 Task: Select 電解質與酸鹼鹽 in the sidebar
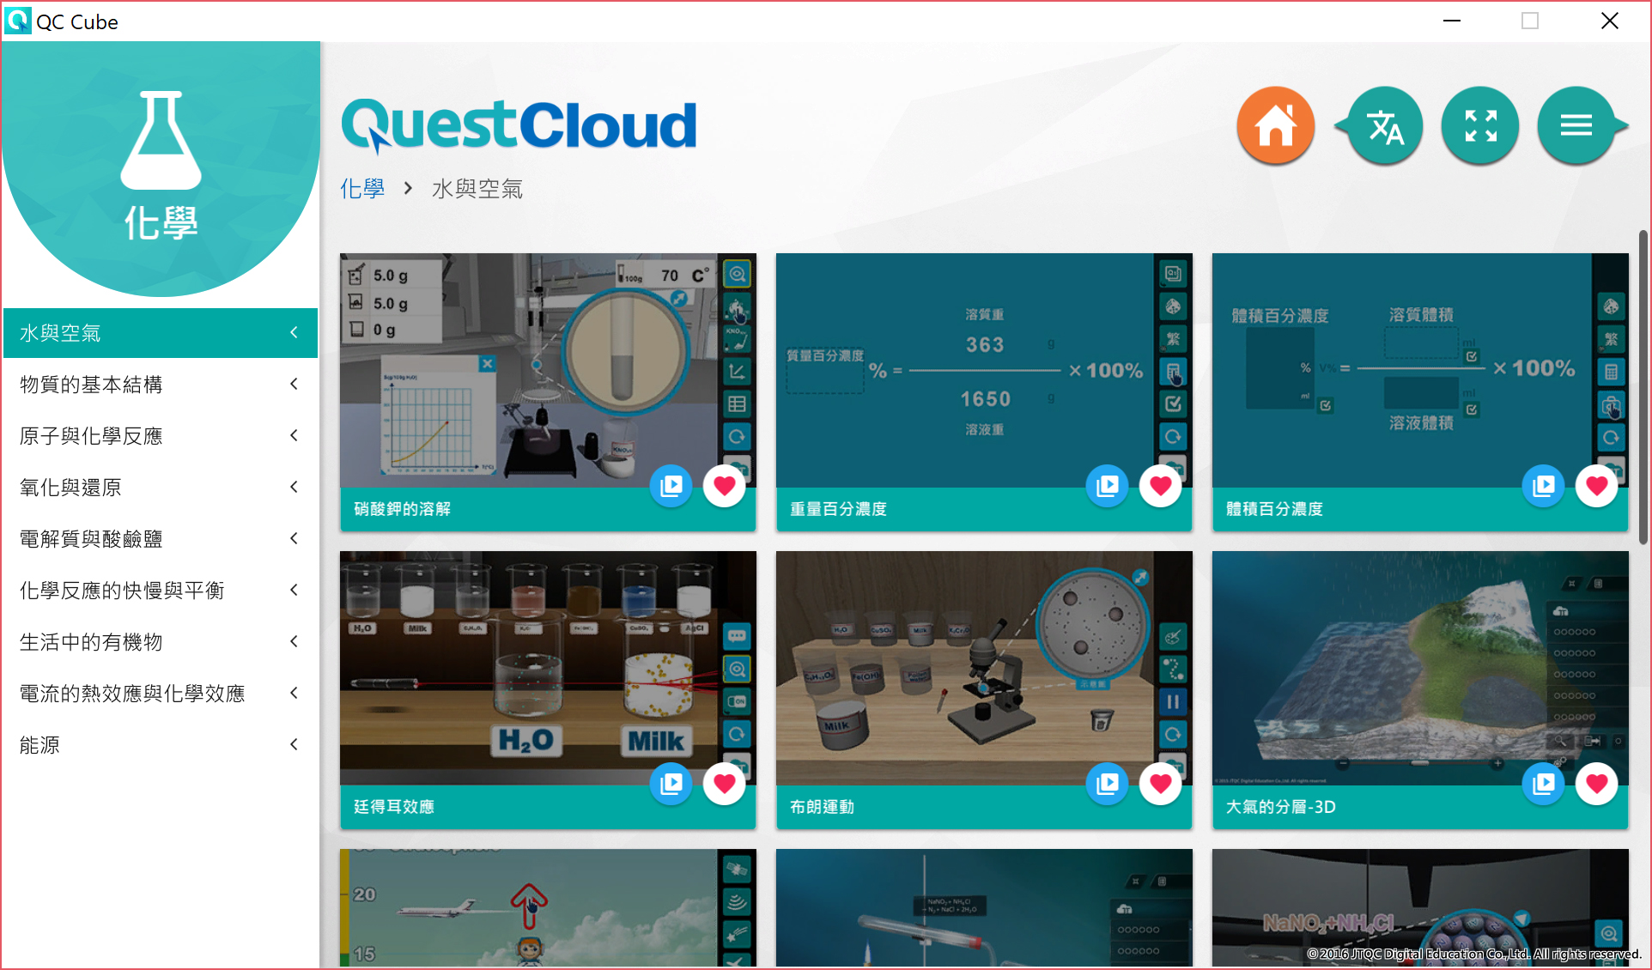161,539
